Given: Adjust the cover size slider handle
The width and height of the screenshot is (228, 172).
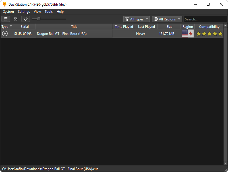Looking at the screenshot, I should 39,19.
